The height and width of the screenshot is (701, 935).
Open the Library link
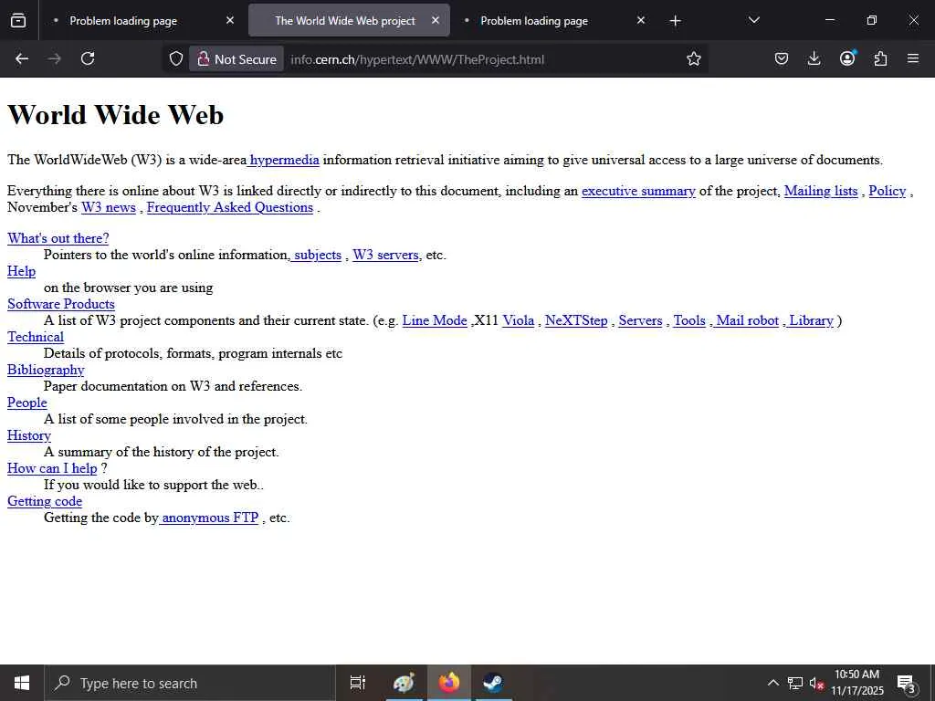tap(810, 320)
